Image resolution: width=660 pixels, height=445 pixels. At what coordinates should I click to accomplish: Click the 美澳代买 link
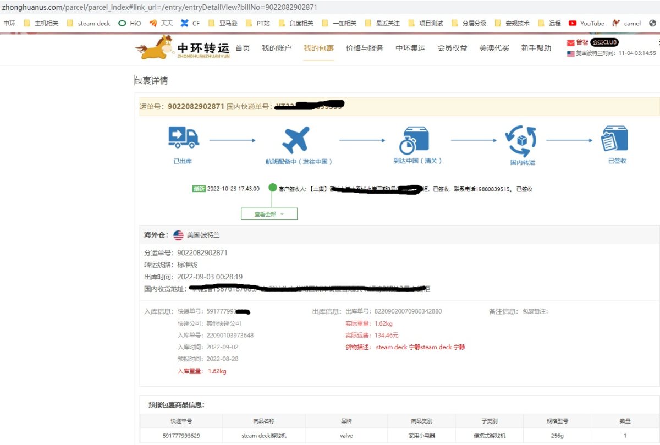[493, 48]
